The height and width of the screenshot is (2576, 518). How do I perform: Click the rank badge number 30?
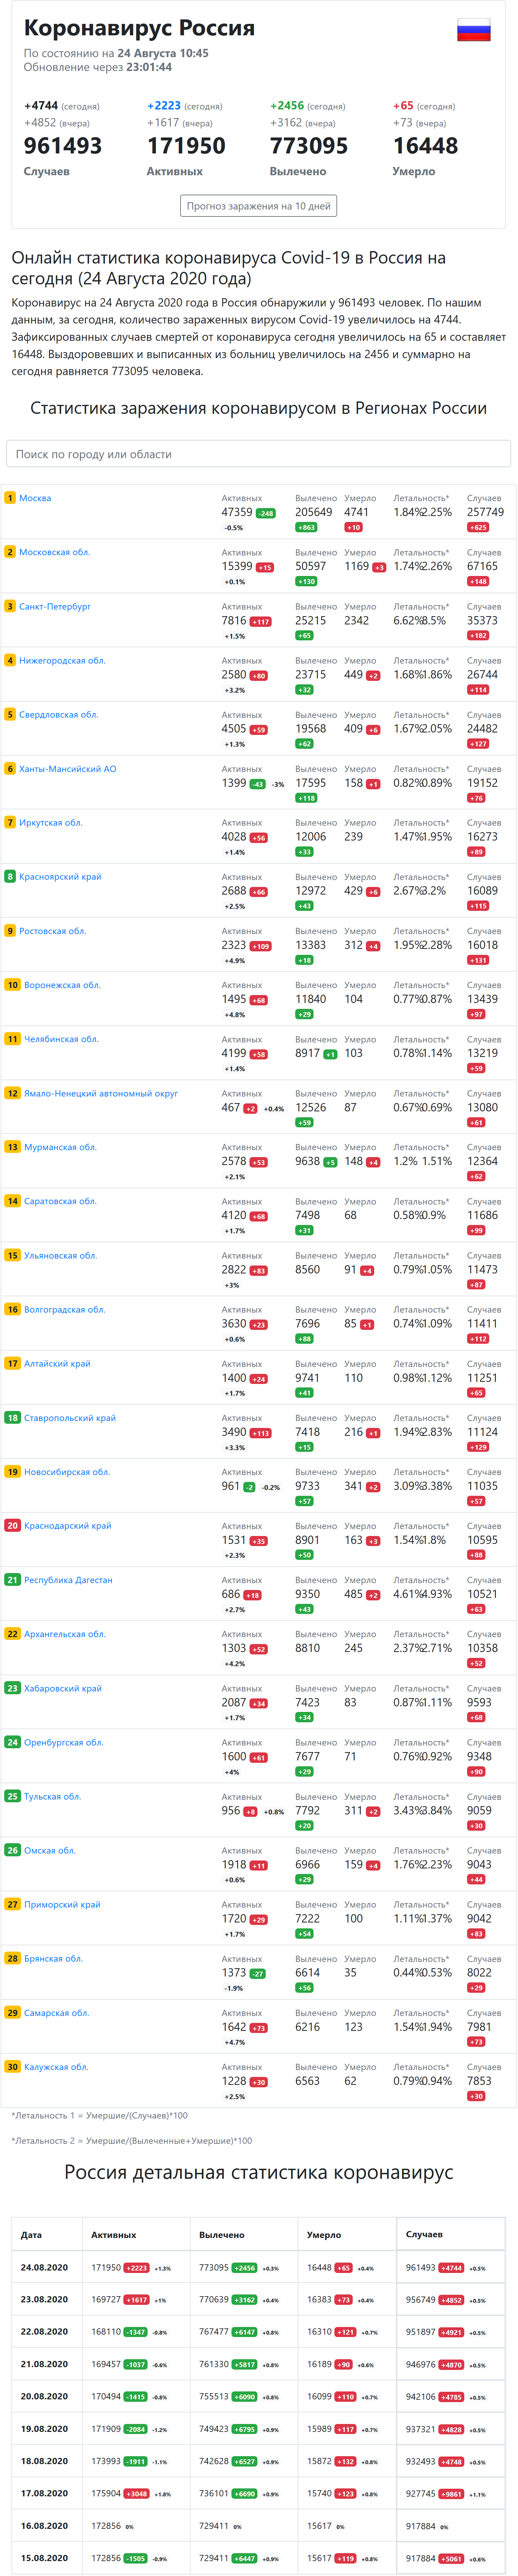(x=12, y=2067)
